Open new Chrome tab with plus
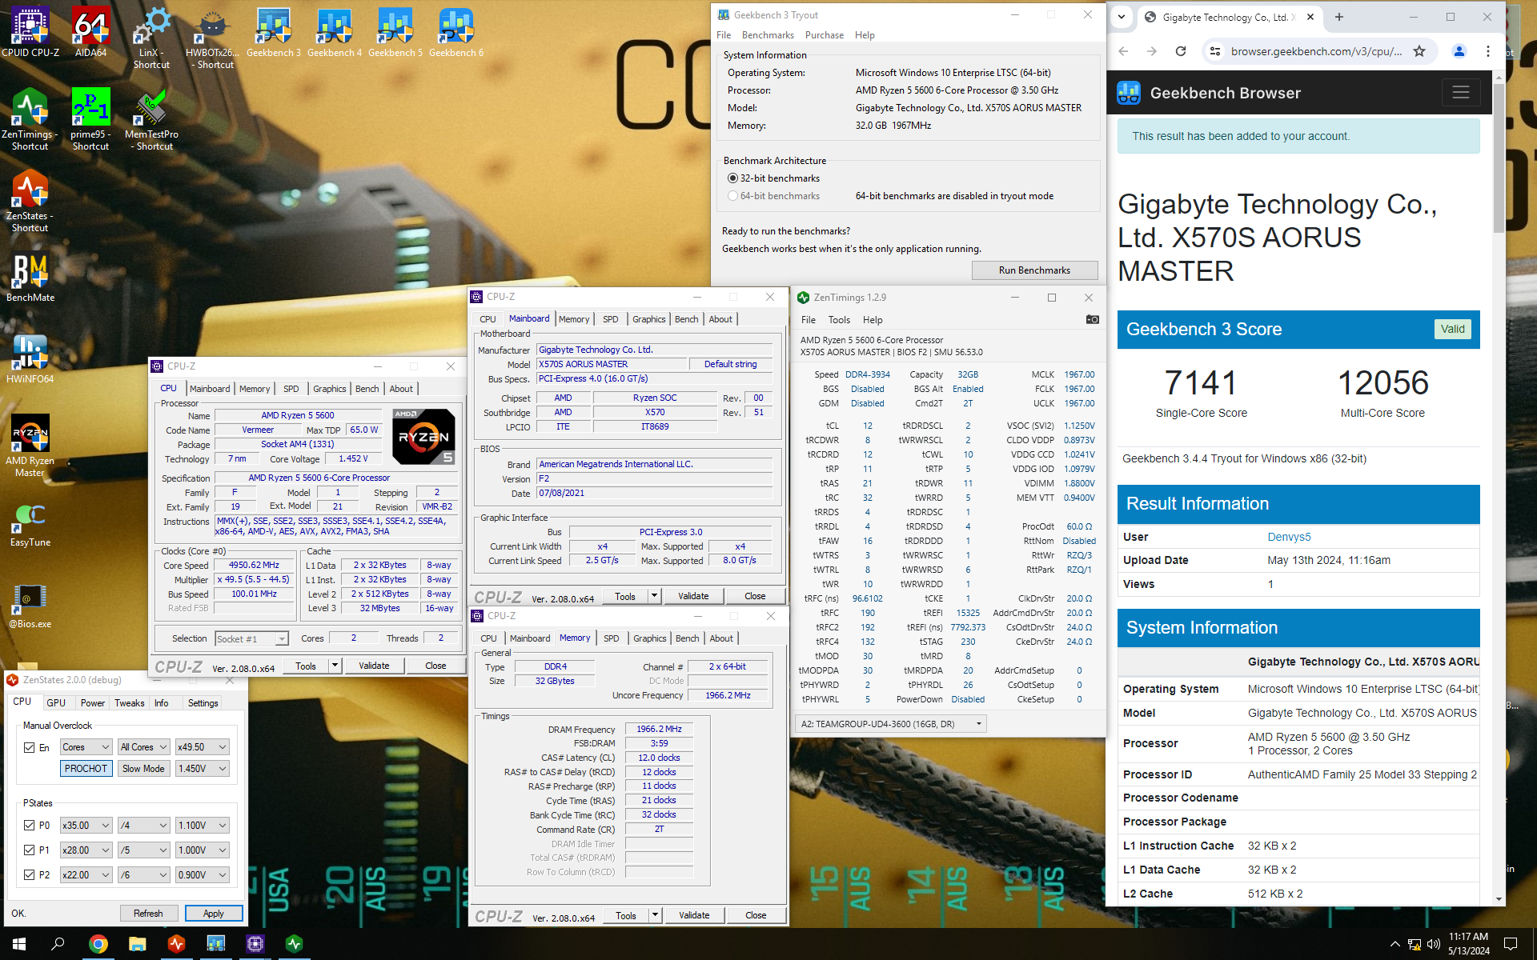This screenshot has width=1537, height=960. (x=1338, y=17)
